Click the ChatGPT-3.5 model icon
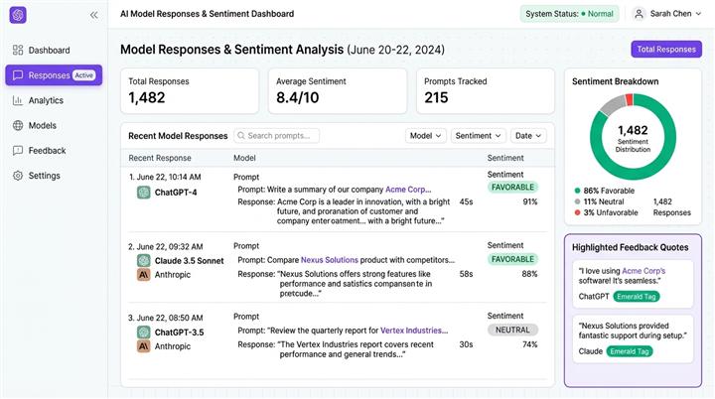 click(x=144, y=332)
